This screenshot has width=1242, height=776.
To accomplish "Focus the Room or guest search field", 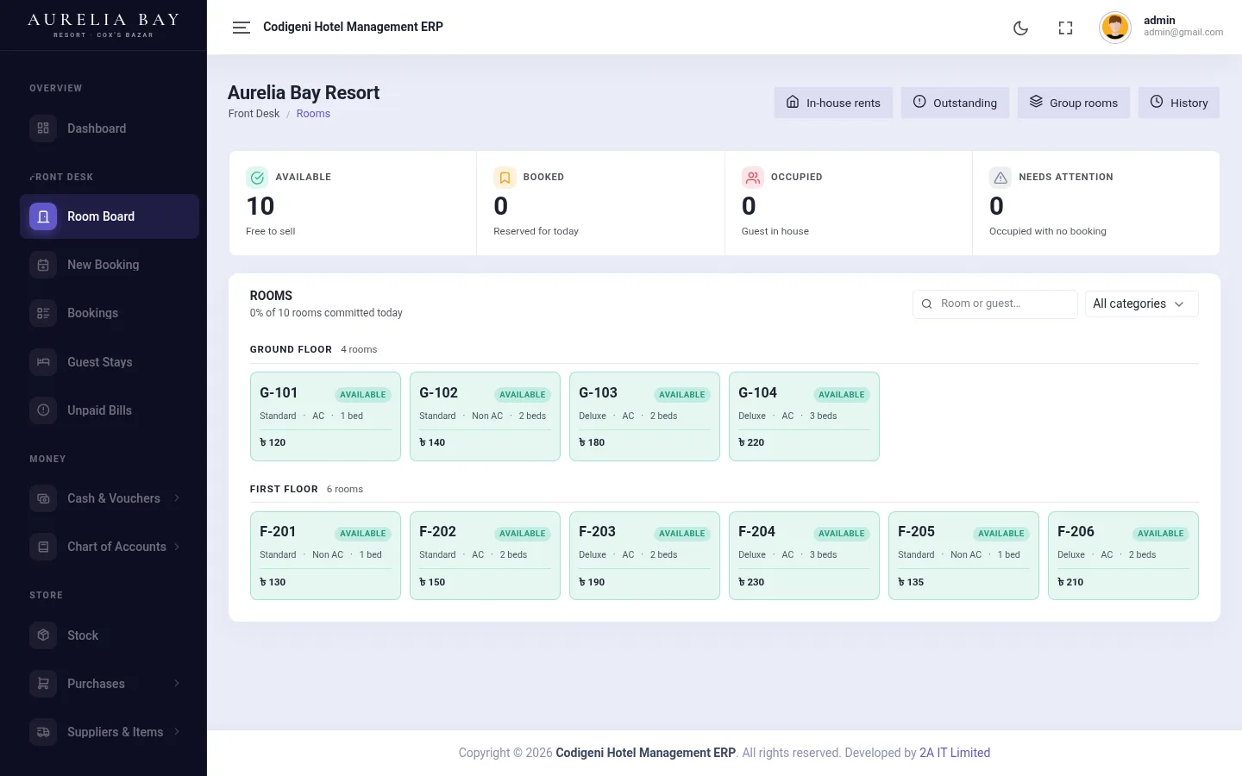I will [995, 304].
